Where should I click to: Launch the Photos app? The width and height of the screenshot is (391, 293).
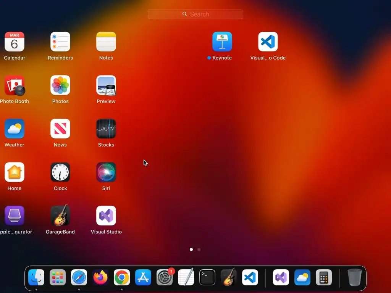pos(60,85)
